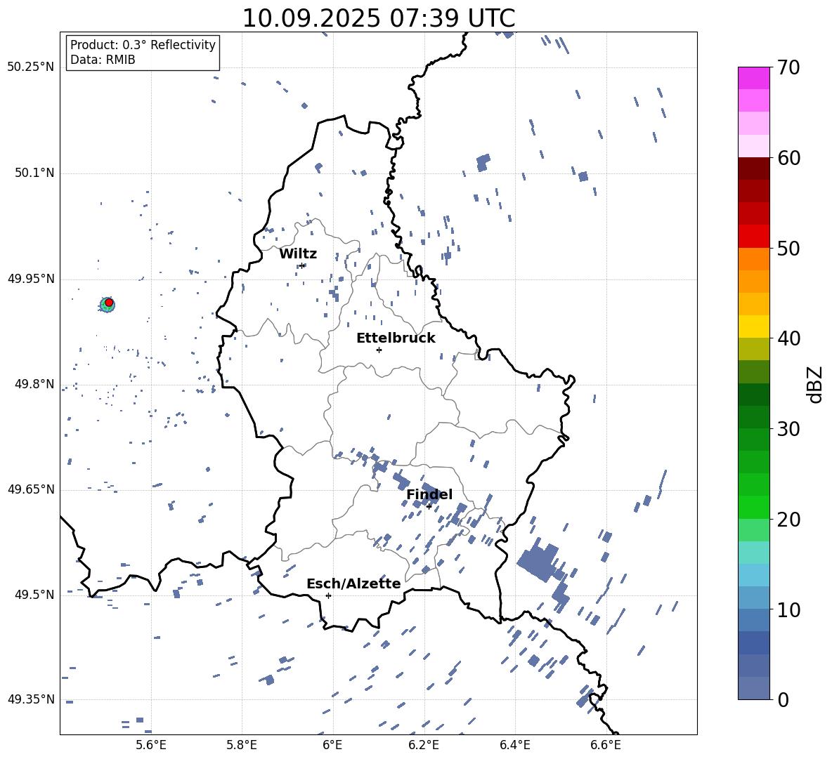Click the 49.8°N latitude label
This screenshot has width=832, height=759.
(34, 384)
